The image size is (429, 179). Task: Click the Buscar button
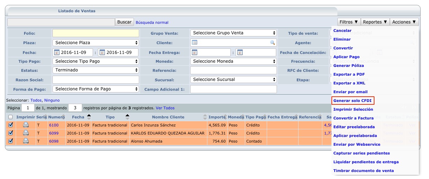pyautogui.click(x=124, y=22)
